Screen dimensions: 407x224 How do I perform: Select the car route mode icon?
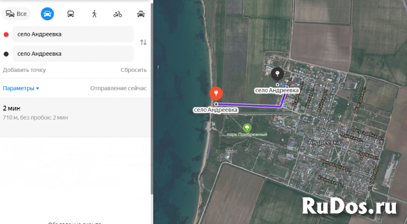click(x=47, y=14)
